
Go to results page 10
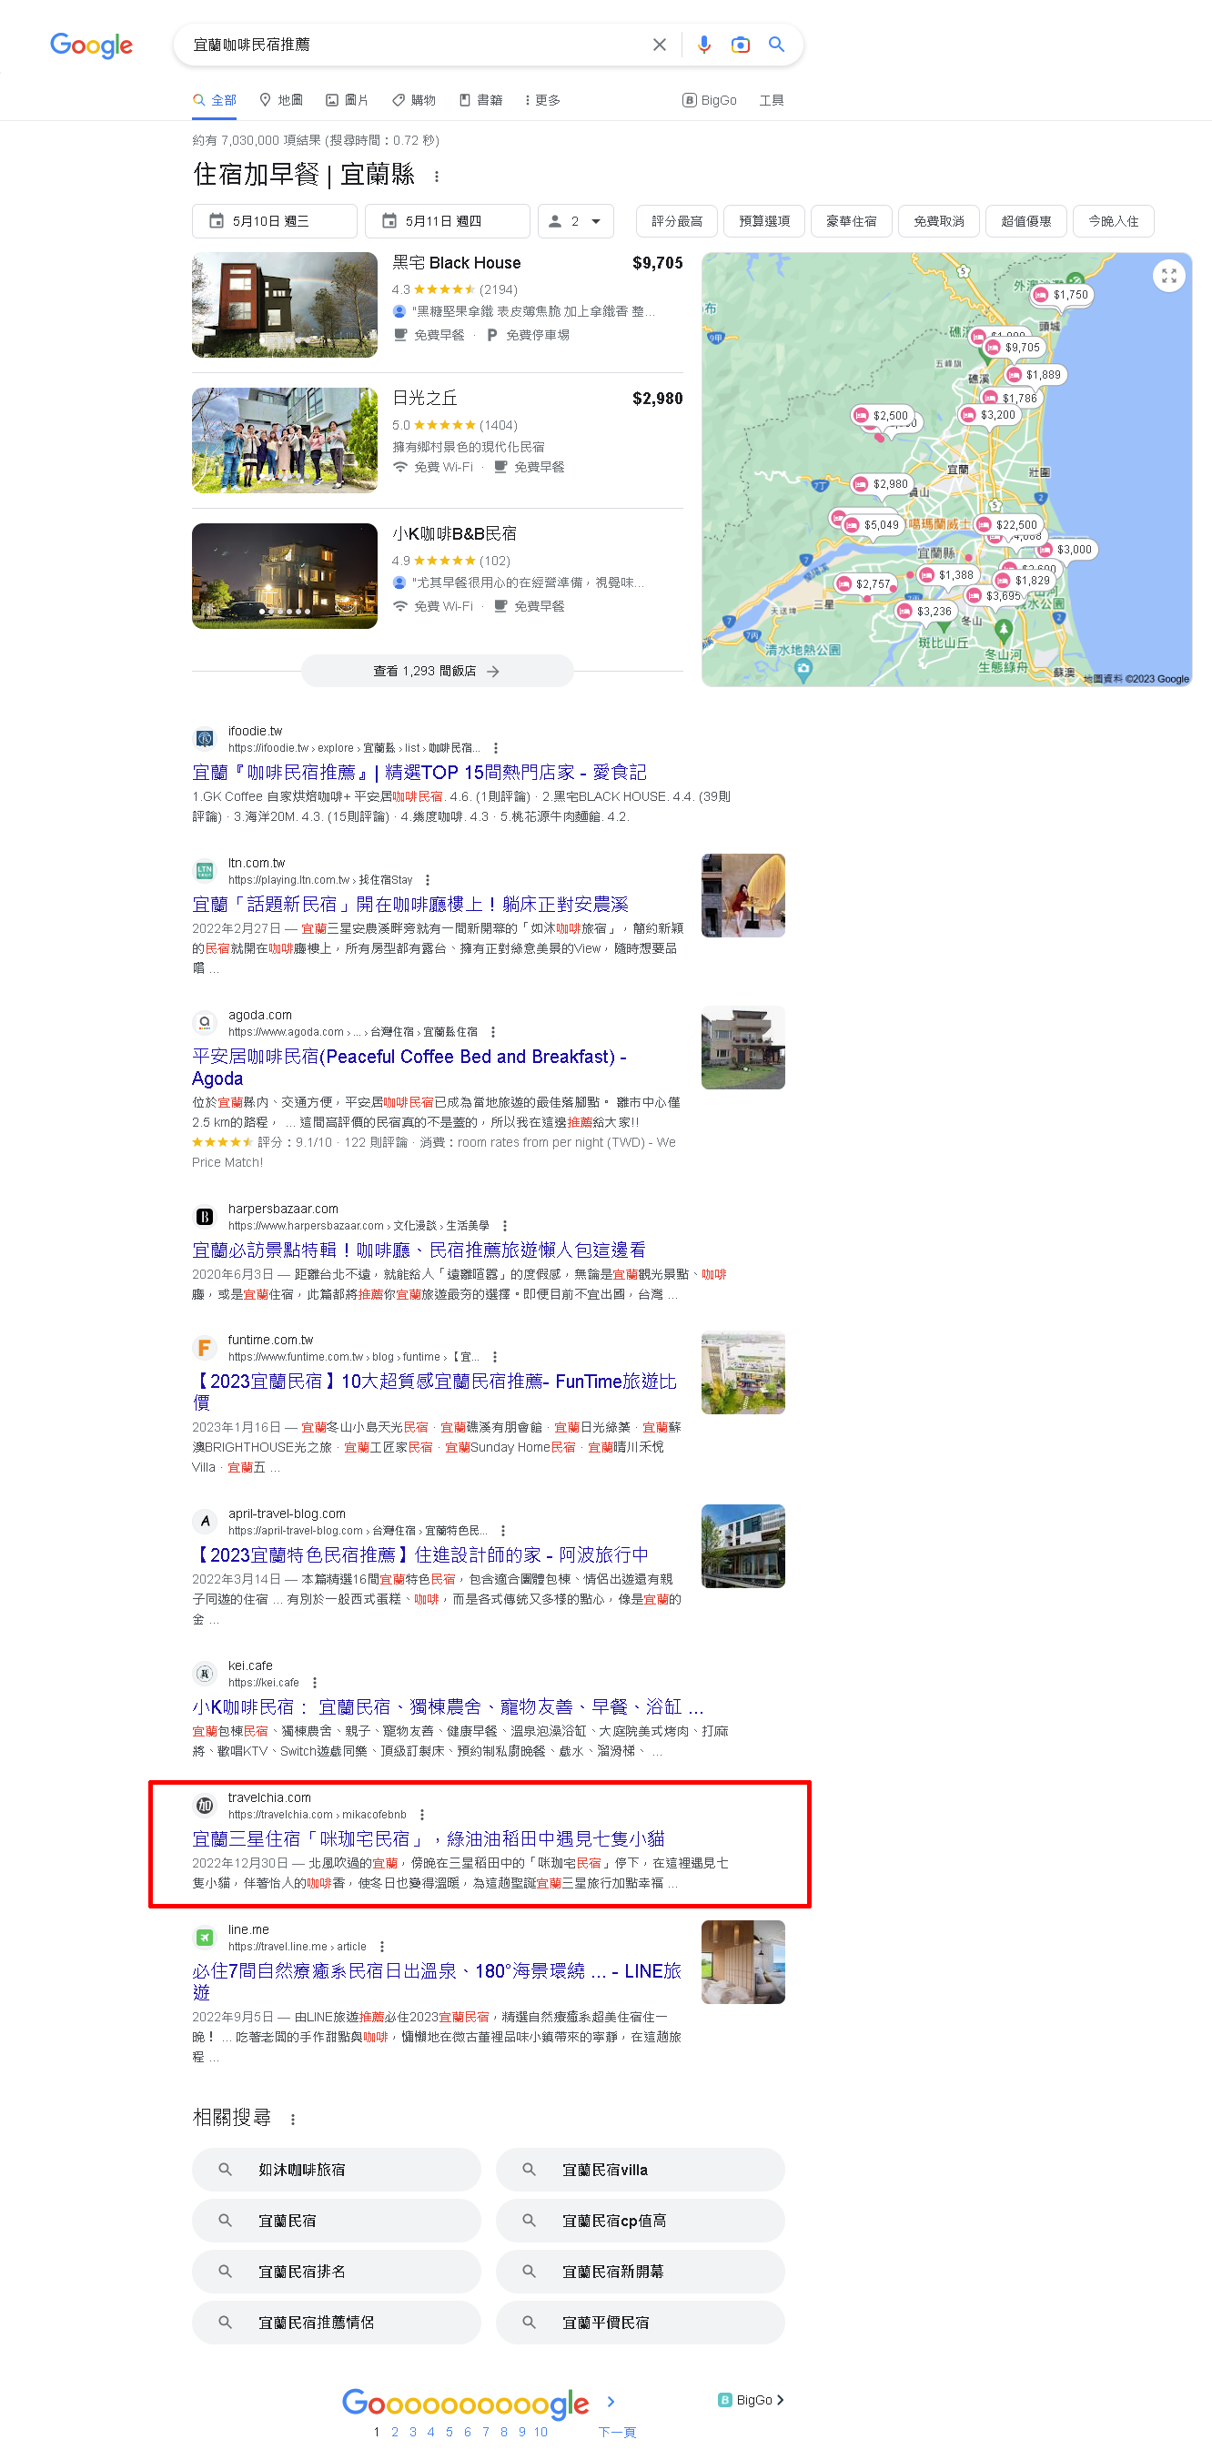pyautogui.click(x=540, y=2433)
